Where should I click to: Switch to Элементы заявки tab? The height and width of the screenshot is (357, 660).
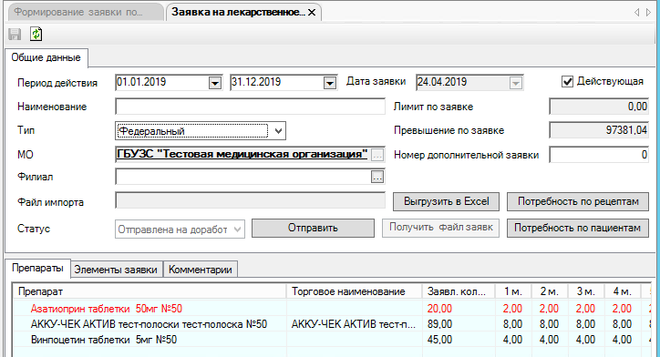tap(116, 270)
